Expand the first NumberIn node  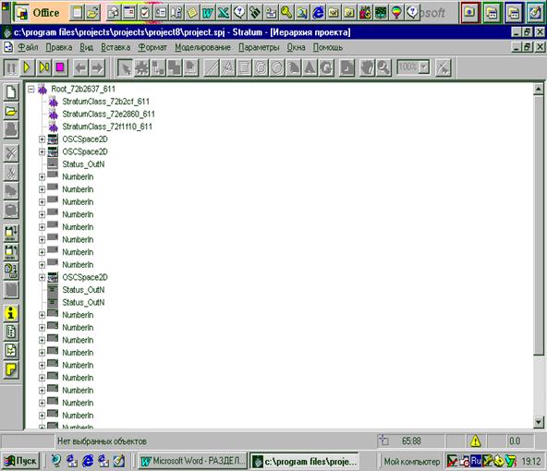[42, 177]
